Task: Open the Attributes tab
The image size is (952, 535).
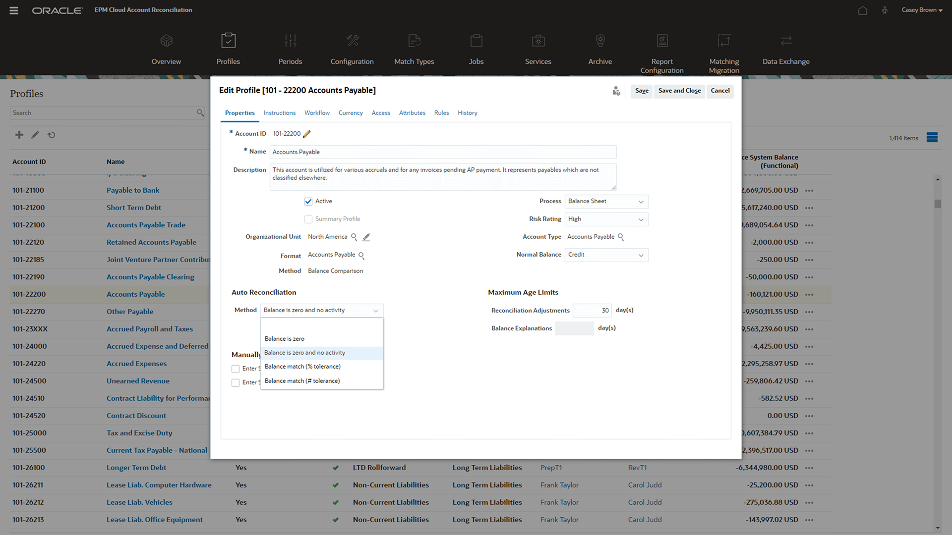Action: pyautogui.click(x=412, y=113)
